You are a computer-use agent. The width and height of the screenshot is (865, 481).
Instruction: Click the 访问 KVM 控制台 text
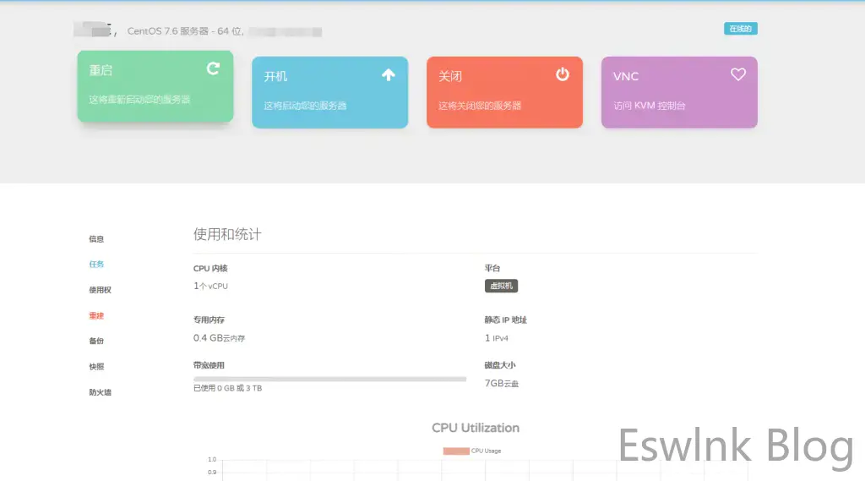(x=649, y=107)
